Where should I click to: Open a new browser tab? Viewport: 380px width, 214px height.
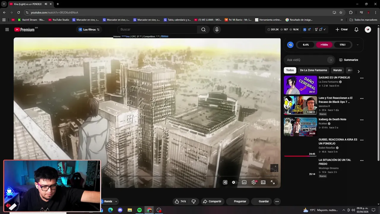58,4
